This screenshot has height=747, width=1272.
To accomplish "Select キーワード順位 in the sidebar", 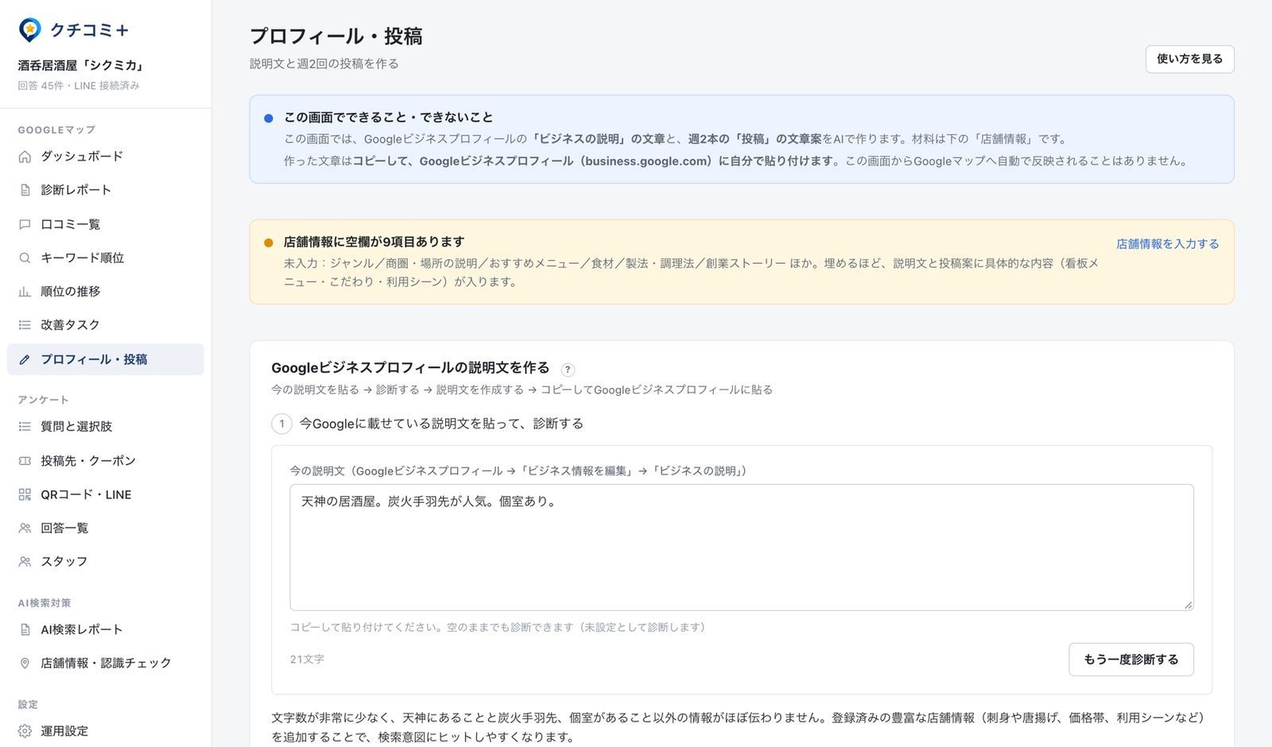I will coord(106,257).
